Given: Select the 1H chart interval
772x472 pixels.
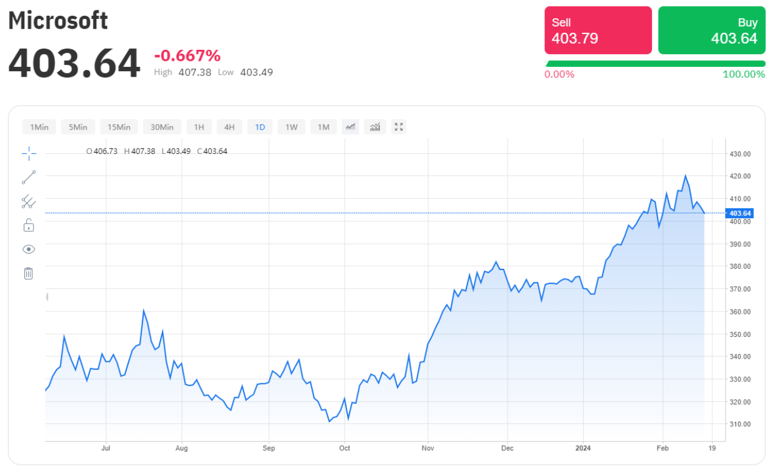Looking at the screenshot, I should (199, 127).
